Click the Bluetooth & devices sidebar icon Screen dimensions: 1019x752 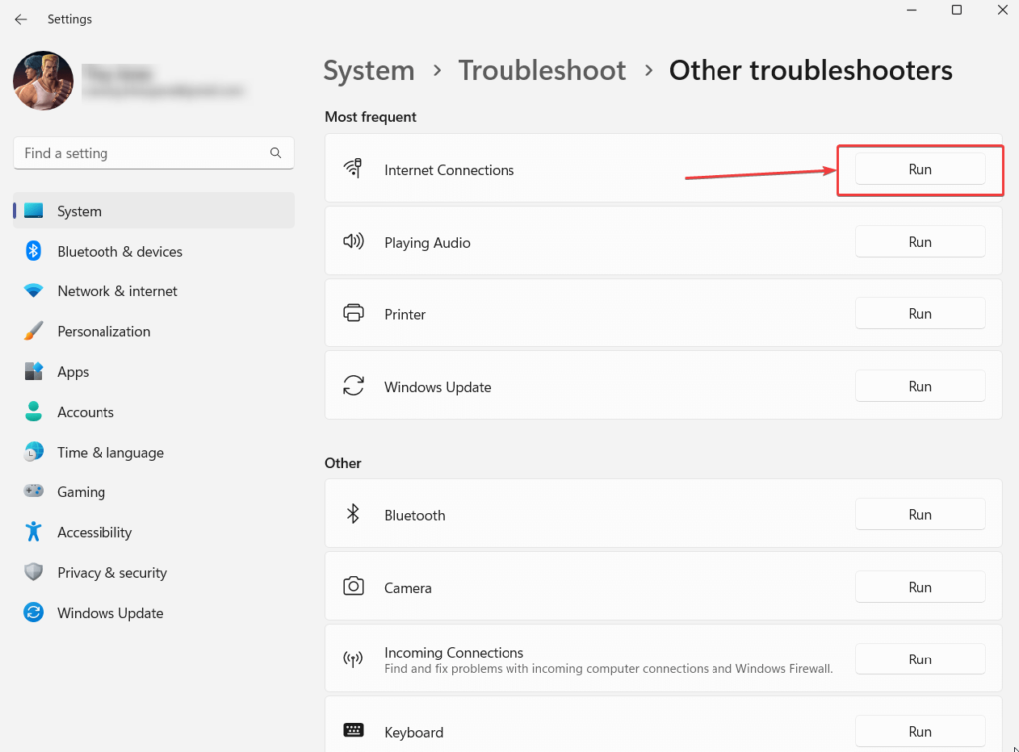click(x=33, y=251)
